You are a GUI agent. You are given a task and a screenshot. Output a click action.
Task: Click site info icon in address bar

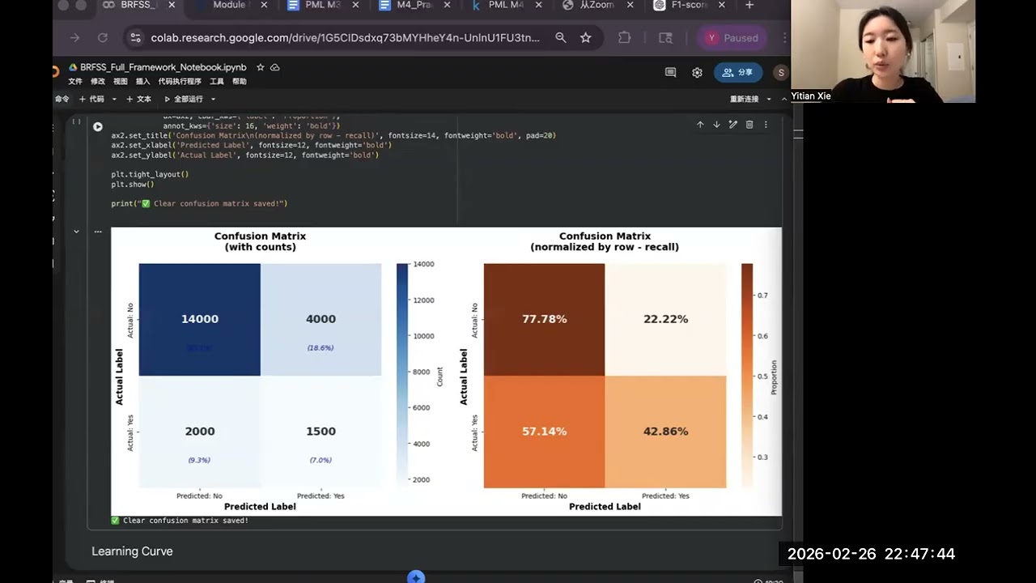point(135,37)
